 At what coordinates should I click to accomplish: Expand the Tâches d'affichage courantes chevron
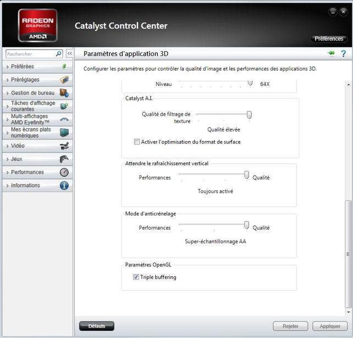pyautogui.click(x=8, y=106)
